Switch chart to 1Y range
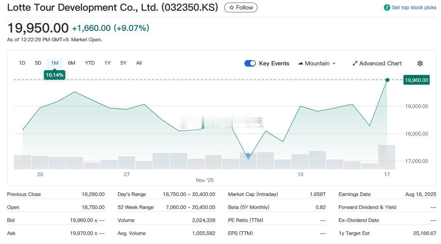Image resolution: width=441 pixels, height=244 pixels. (x=107, y=63)
